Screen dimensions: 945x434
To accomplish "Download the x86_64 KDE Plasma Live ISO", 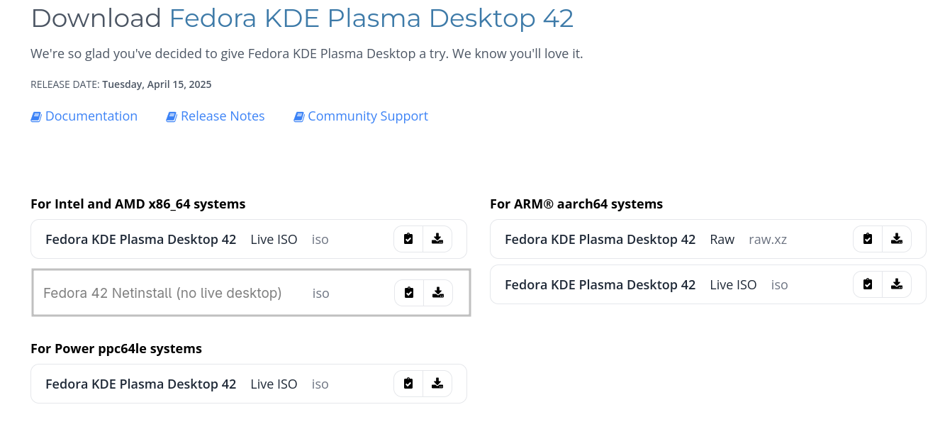I will tap(437, 239).
